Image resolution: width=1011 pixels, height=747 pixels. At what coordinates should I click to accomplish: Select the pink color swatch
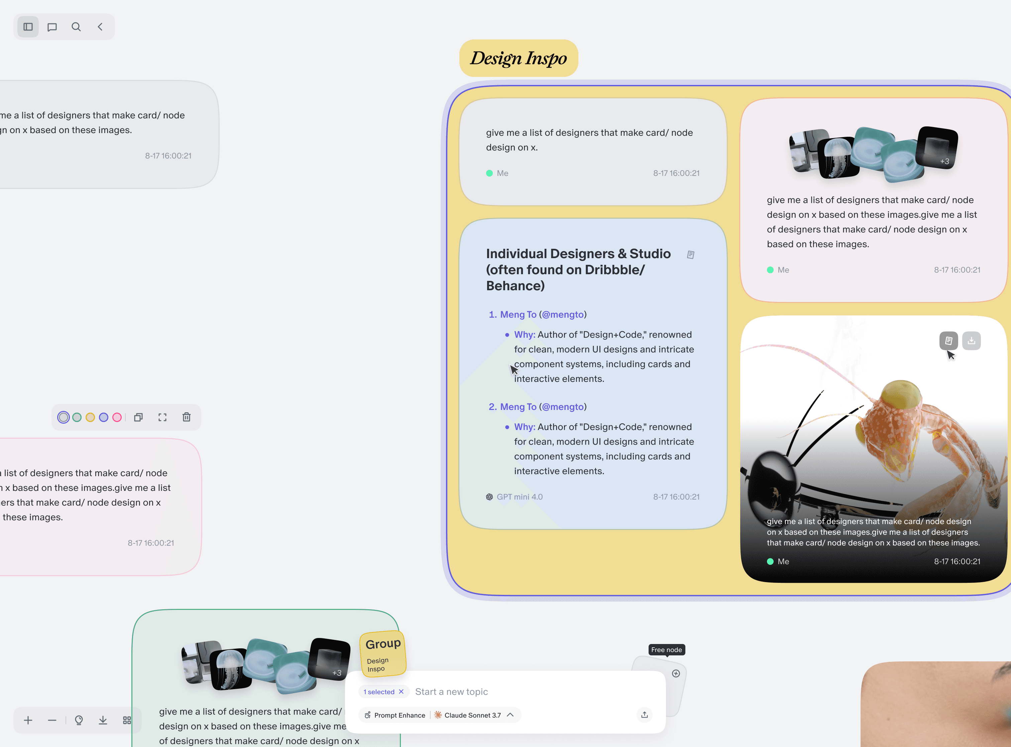(117, 417)
